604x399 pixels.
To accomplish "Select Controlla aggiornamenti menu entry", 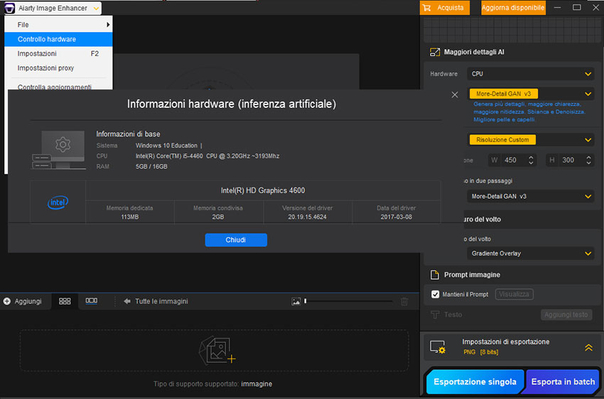I will tap(54, 87).
